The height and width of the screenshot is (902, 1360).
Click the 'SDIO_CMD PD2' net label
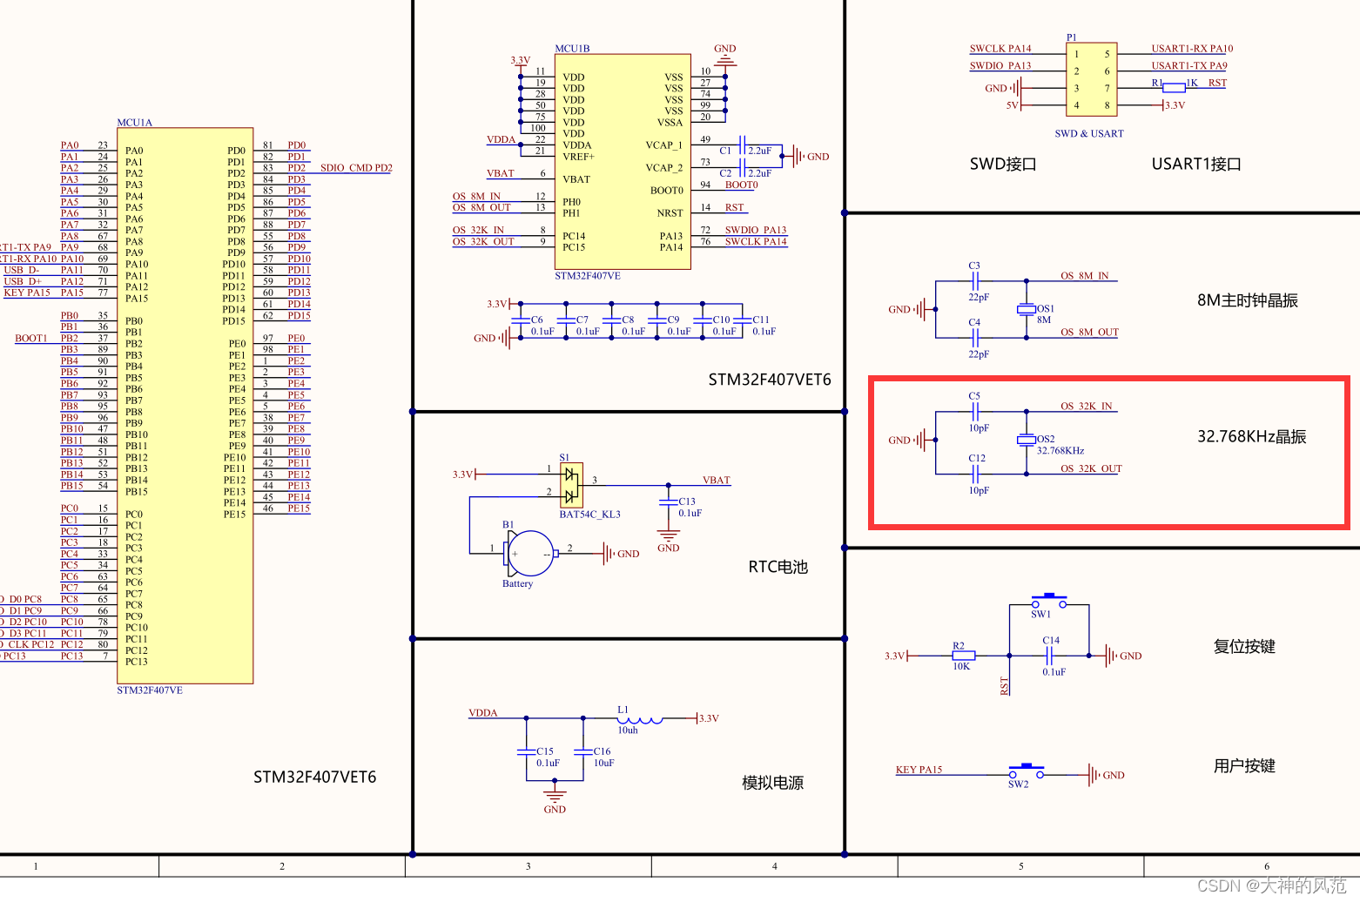point(356,168)
